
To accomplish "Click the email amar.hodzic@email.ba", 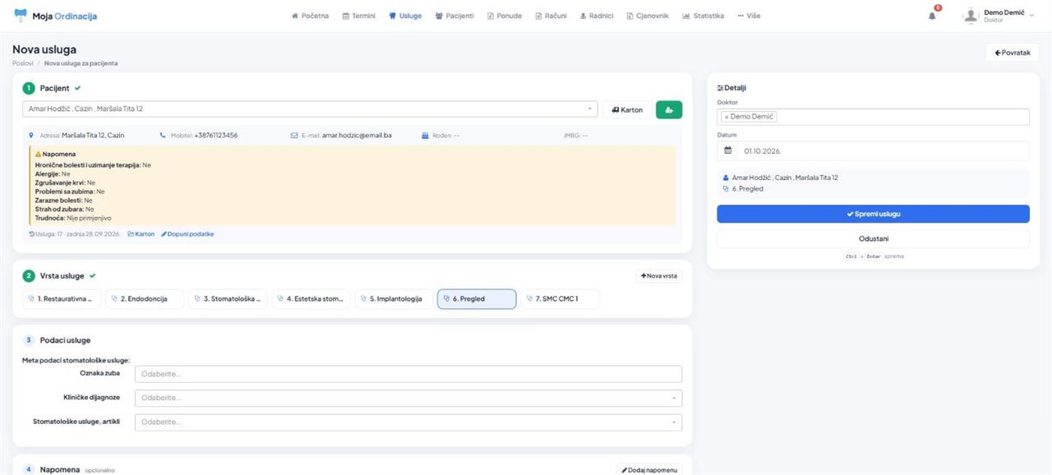I will tap(357, 135).
